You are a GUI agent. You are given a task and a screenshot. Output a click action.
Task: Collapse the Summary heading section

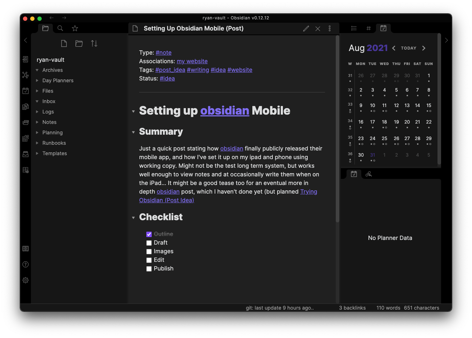pyautogui.click(x=133, y=132)
